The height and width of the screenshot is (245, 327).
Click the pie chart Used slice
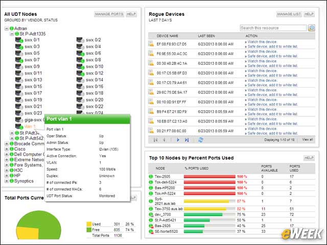pyautogui.click(x=27, y=233)
